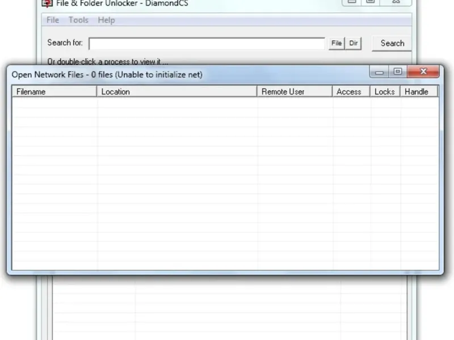Close the Open Network Files window
454x340 pixels.
pyautogui.click(x=423, y=71)
